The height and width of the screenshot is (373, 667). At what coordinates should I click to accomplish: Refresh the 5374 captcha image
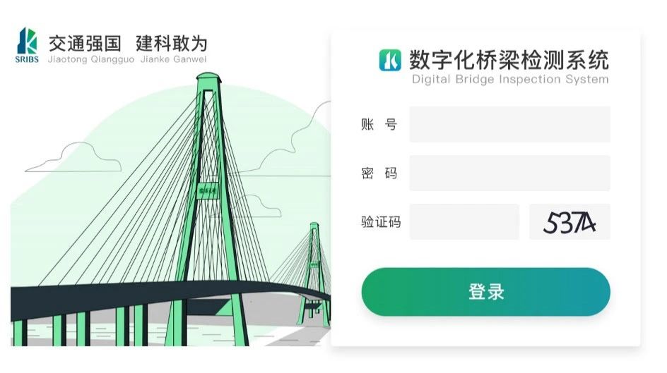pos(569,222)
